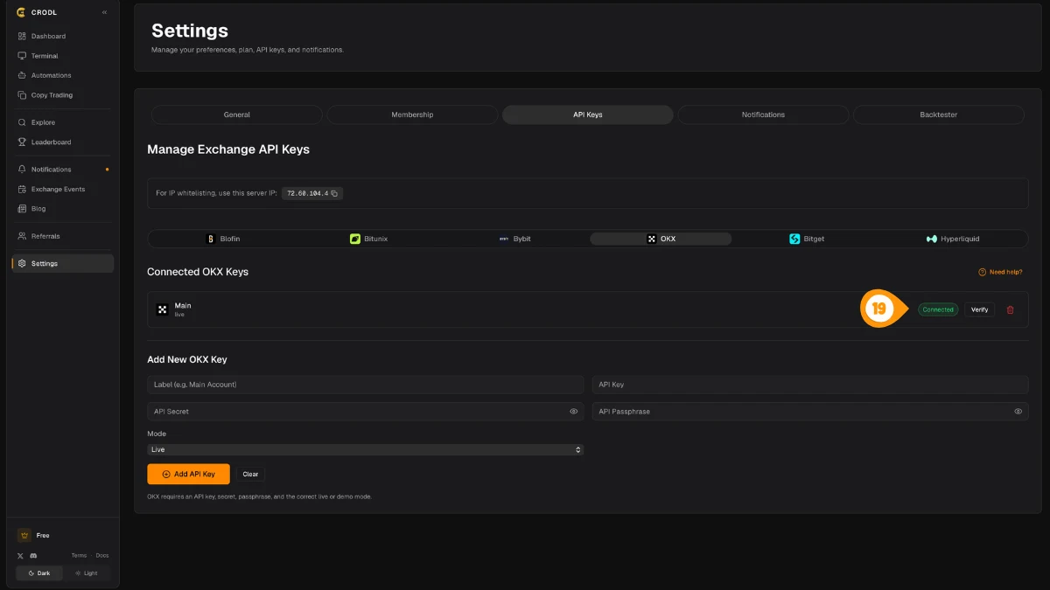The width and height of the screenshot is (1050, 590).
Task: Click the crown Free plan icon
Action: click(24, 535)
